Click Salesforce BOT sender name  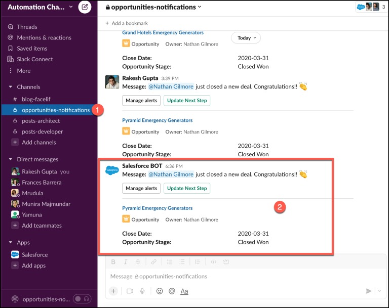tap(142, 166)
